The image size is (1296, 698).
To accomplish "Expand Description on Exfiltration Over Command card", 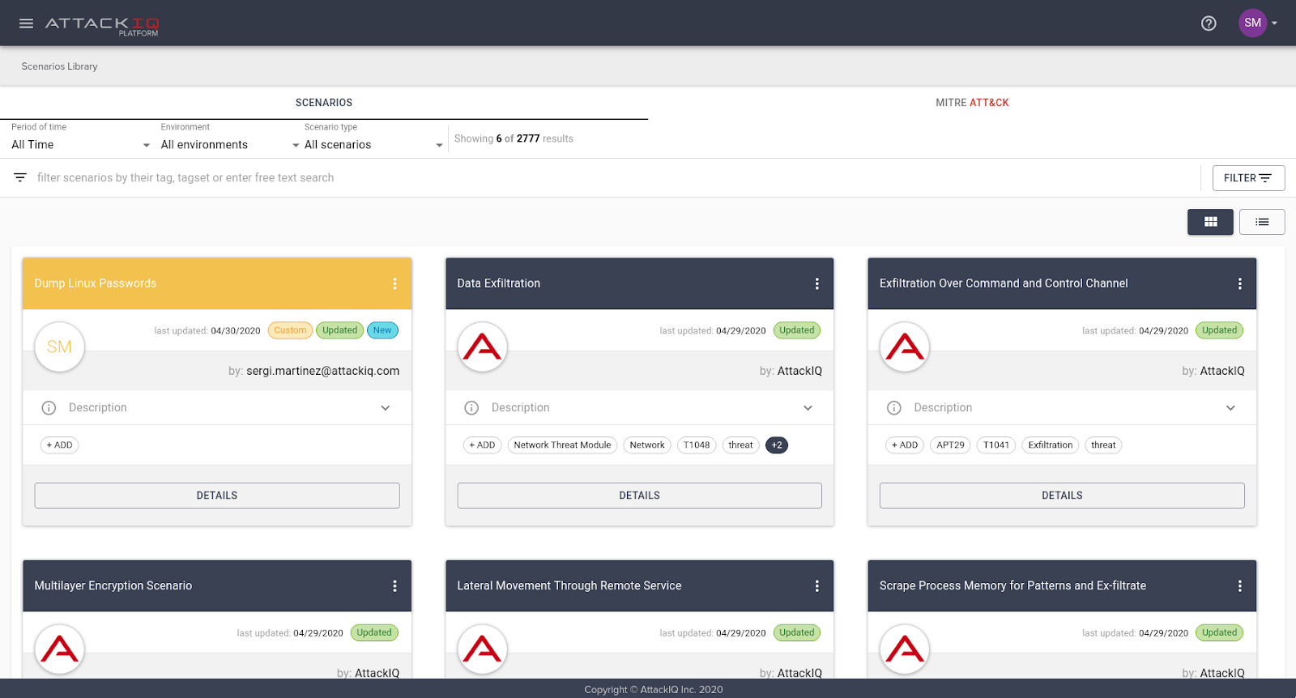I will tap(1230, 408).
